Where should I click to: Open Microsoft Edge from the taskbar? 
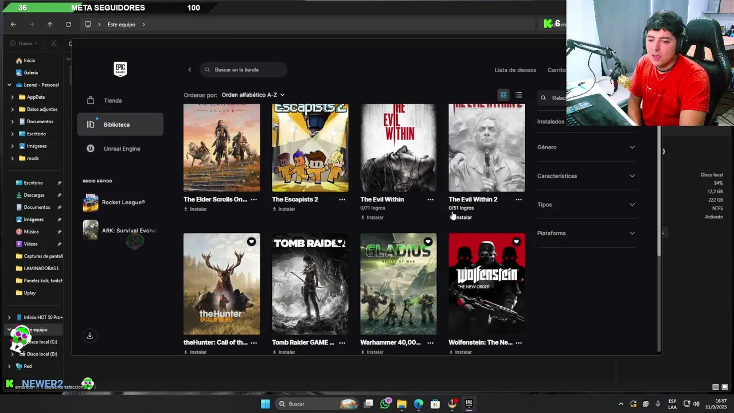click(419, 404)
